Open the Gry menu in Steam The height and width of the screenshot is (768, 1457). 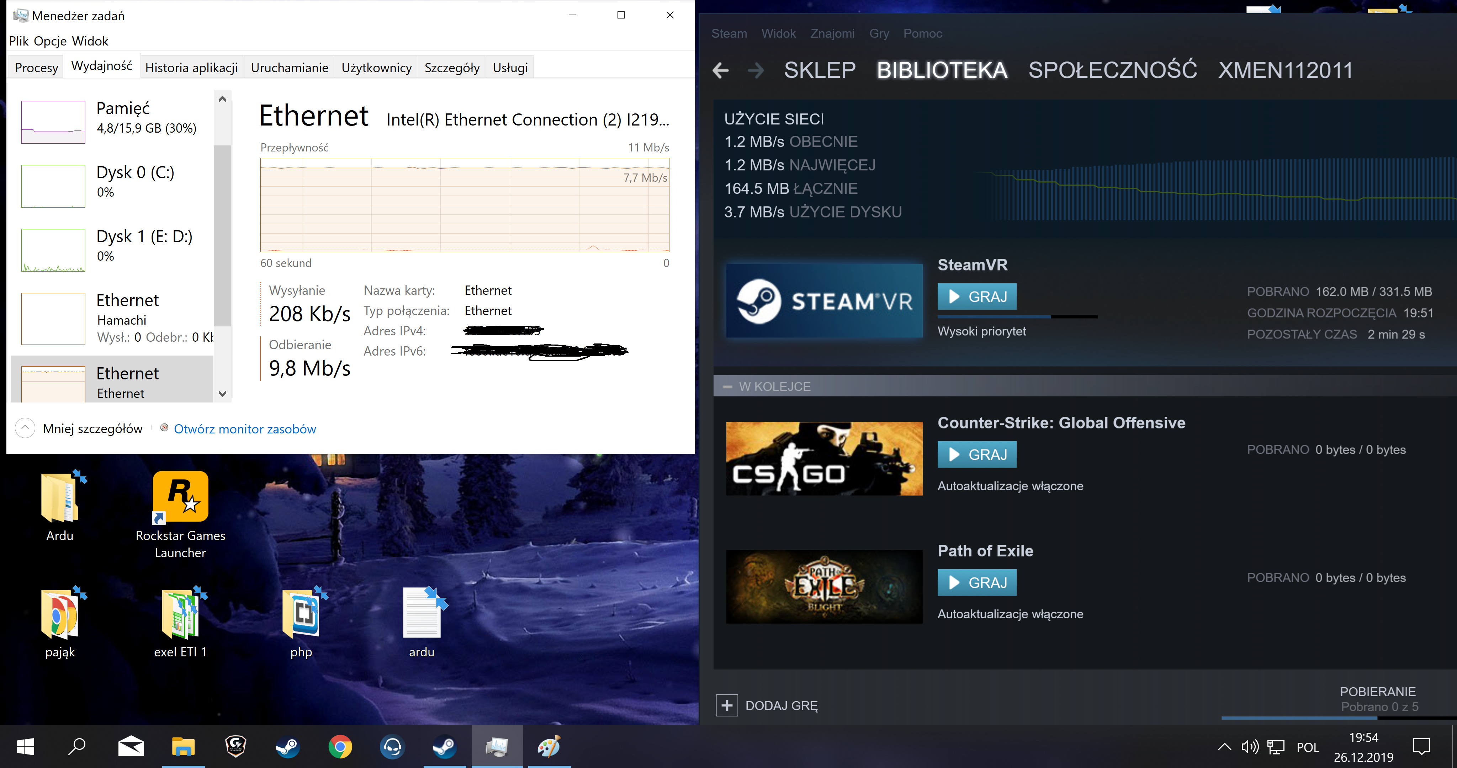click(x=879, y=33)
